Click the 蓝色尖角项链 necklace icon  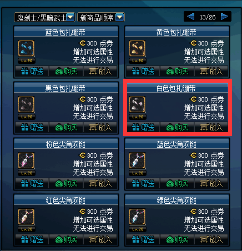(137, 160)
